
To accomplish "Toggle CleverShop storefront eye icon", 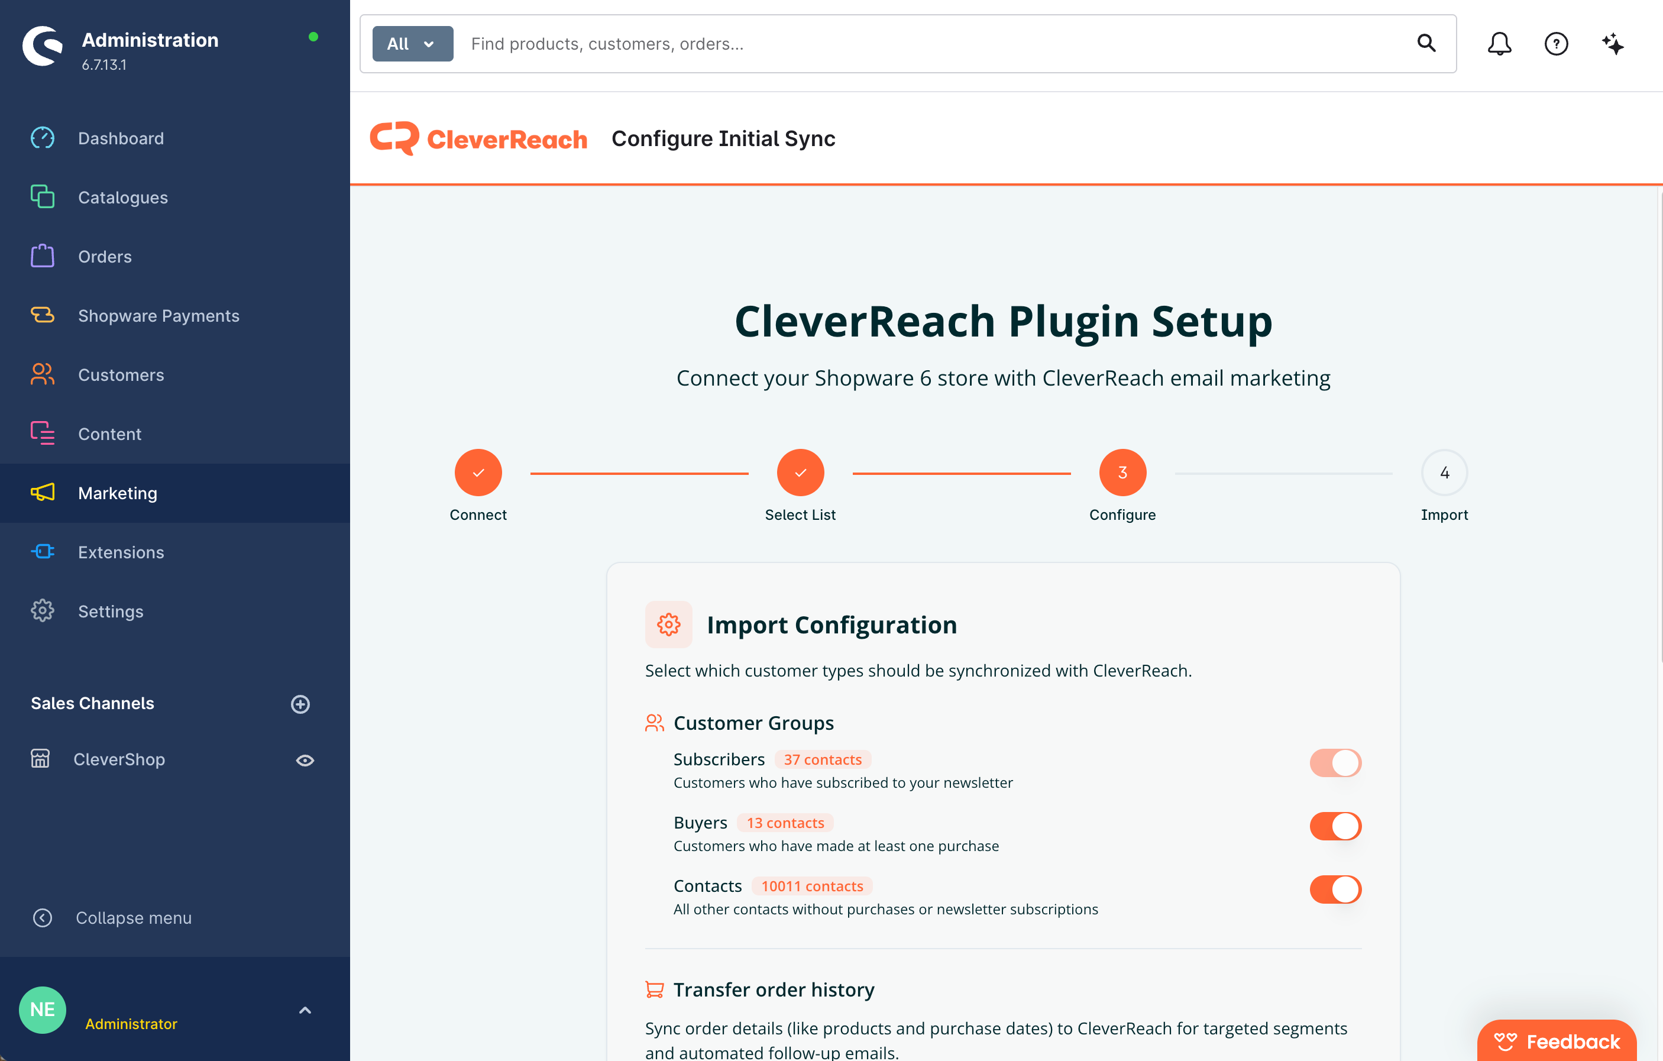I will [305, 761].
